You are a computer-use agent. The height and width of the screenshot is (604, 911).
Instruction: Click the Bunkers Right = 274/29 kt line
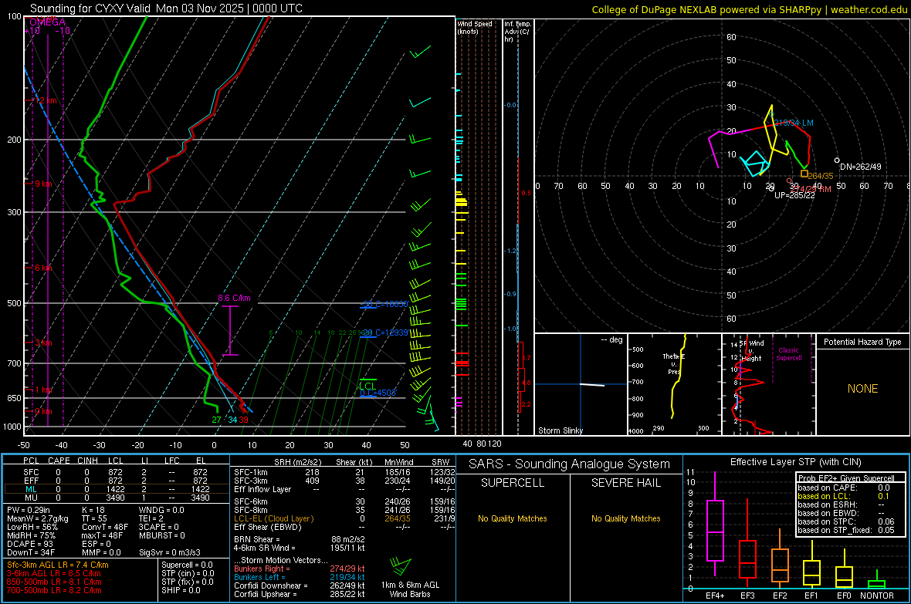300,569
